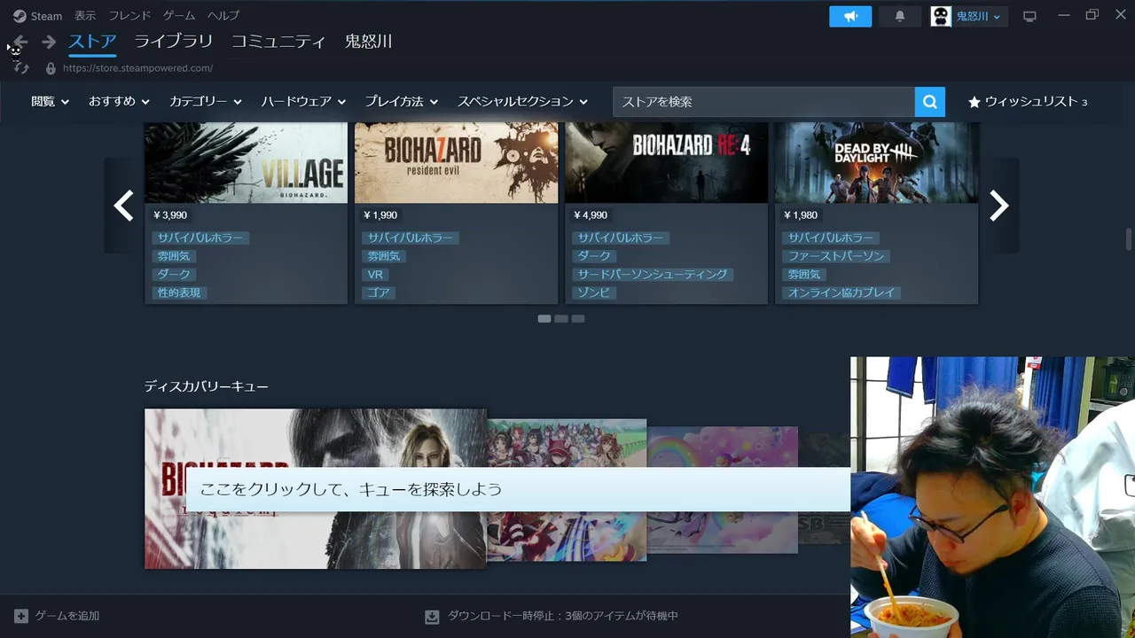Click the store search magnifier button

929,102
